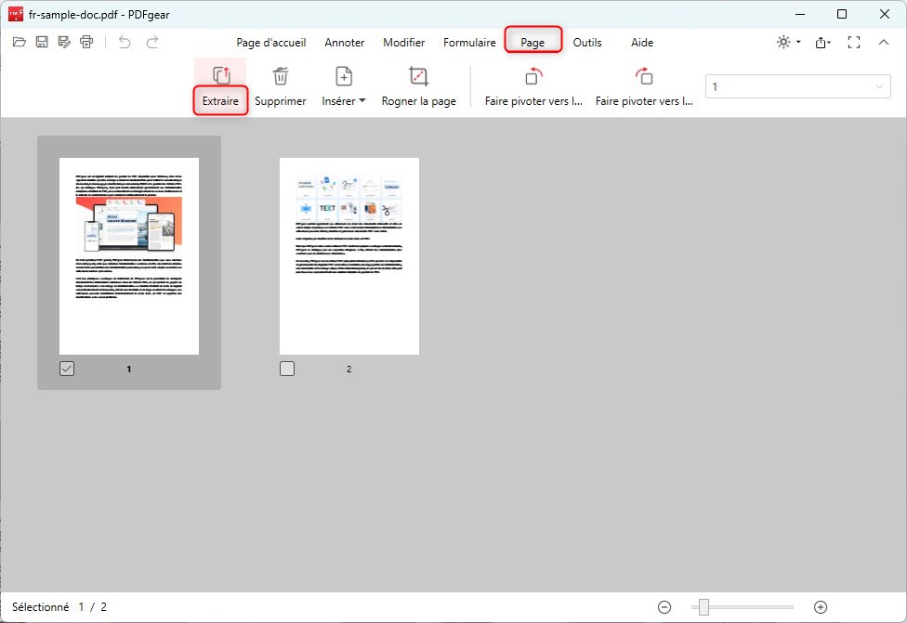Collapse the ribbon with the chevron
The image size is (907, 623).
pos(884,42)
